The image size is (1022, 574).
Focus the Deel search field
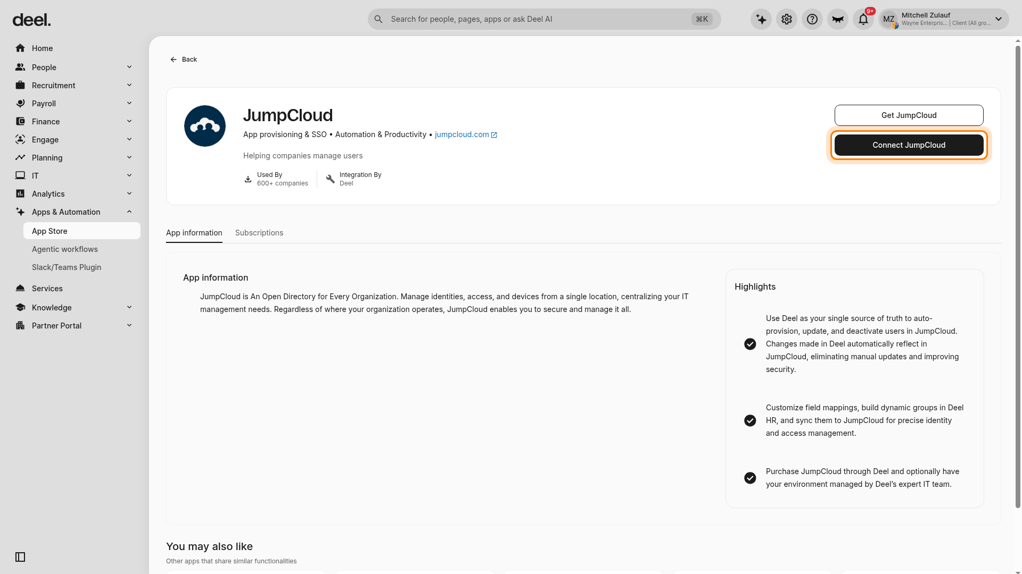pos(545,19)
